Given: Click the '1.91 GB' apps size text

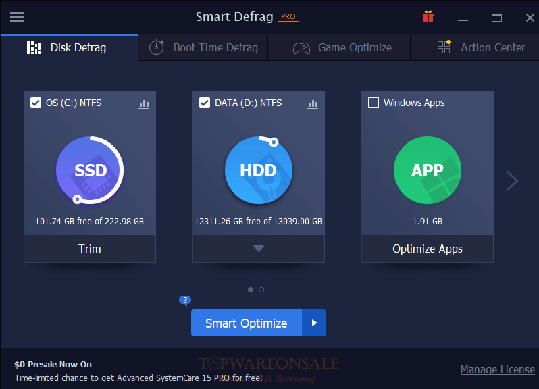Looking at the screenshot, I should click(428, 221).
